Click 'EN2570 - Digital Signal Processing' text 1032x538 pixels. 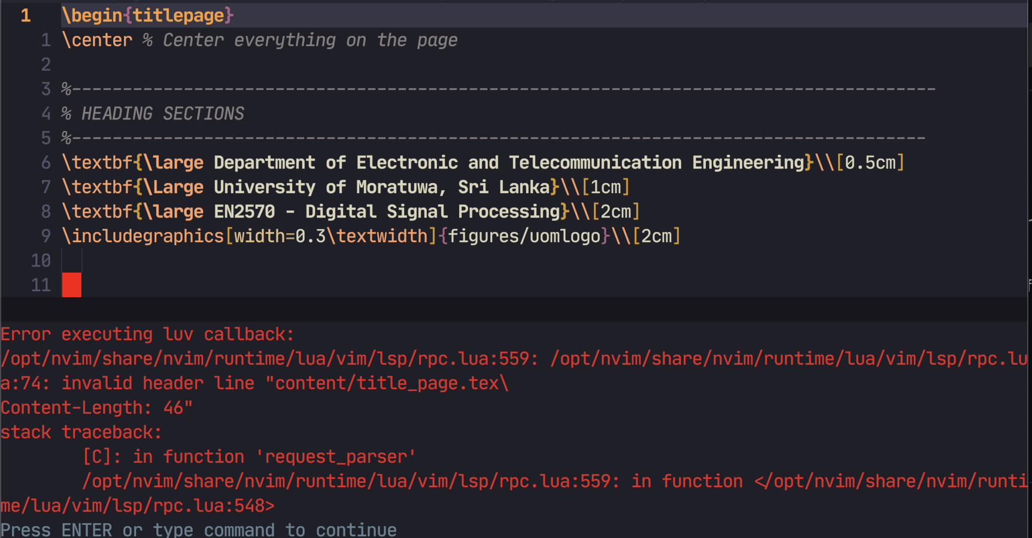pos(387,212)
